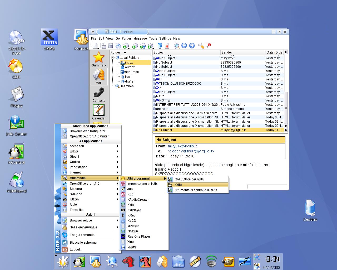
Task: Open the wrench configure icon in the toolbar
Action: tap(201, 46)
